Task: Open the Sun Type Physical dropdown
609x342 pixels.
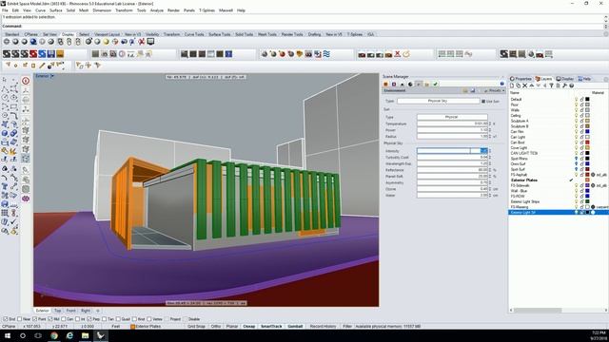Action: [x=452, y=117]
